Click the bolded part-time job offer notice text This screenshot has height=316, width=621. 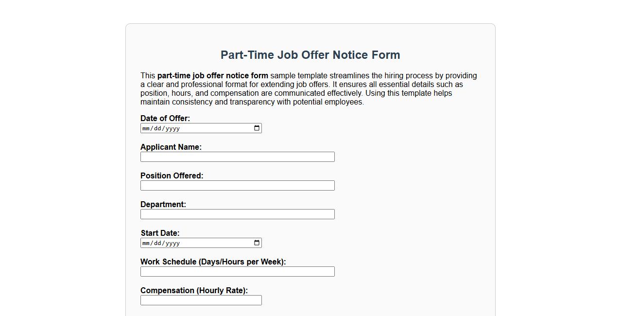coord(212,75)
